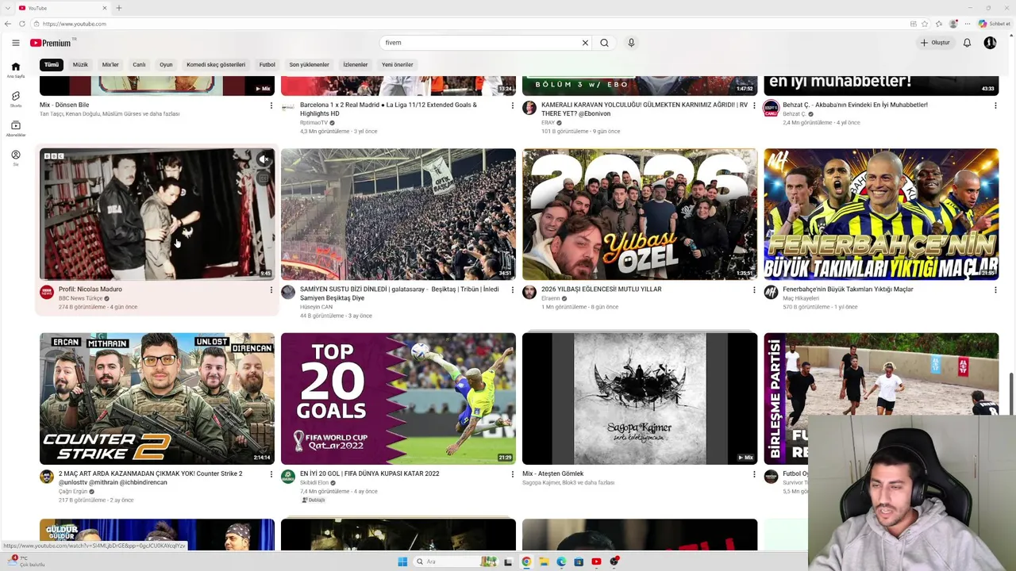Screen dimensions: 1016x571
Task: Open more options for Fenerbahçe'nin Büyük Takımları
Action: click(995, 290)
